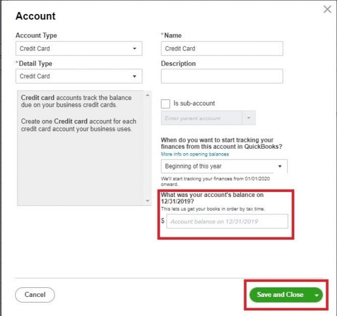
Task: Expand the Detail Type dropdown
Action: click(79, 76)
